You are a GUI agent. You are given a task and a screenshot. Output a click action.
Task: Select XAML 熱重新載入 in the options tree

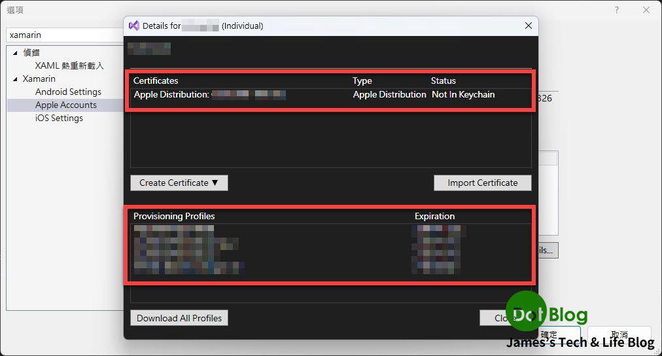coord(69,65)
